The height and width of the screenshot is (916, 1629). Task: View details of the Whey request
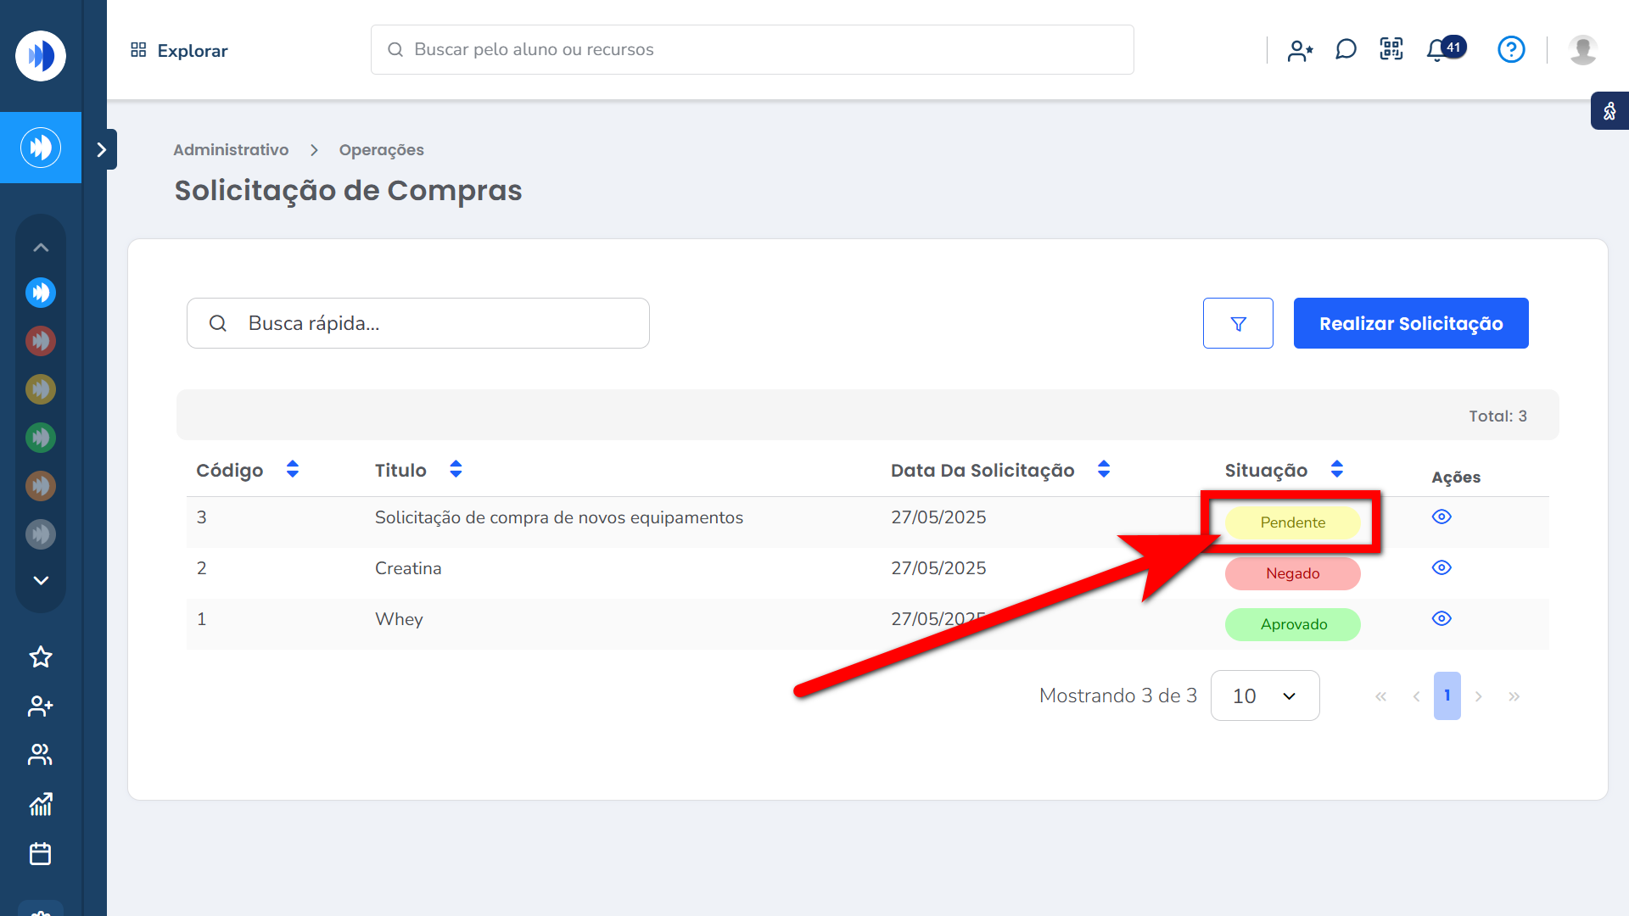(1441, 619)
